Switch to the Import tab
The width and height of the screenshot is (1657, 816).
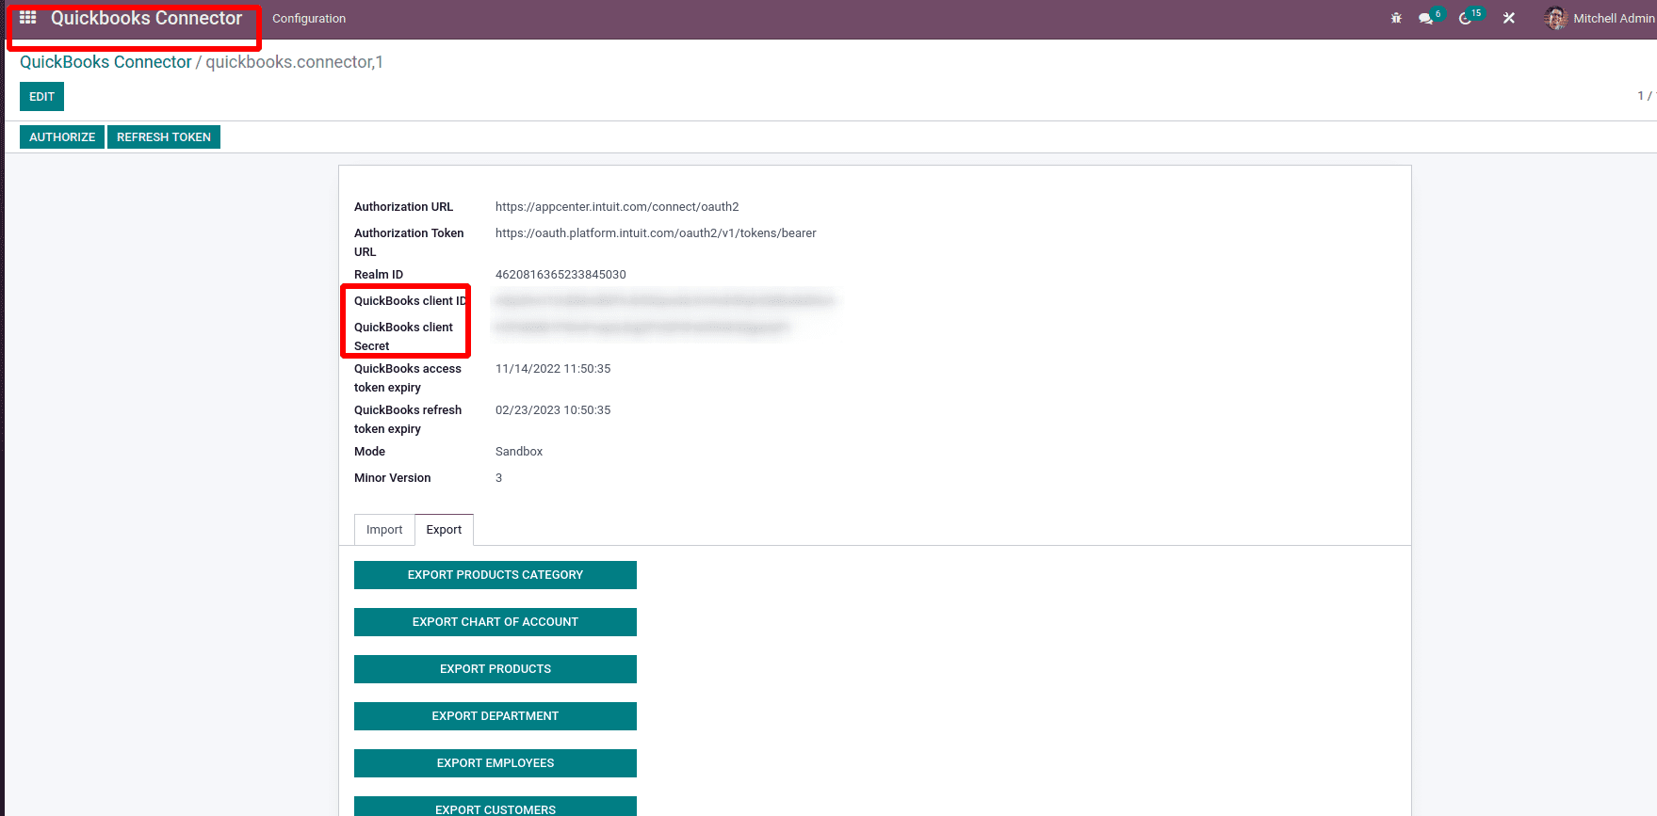coord(384,530)
